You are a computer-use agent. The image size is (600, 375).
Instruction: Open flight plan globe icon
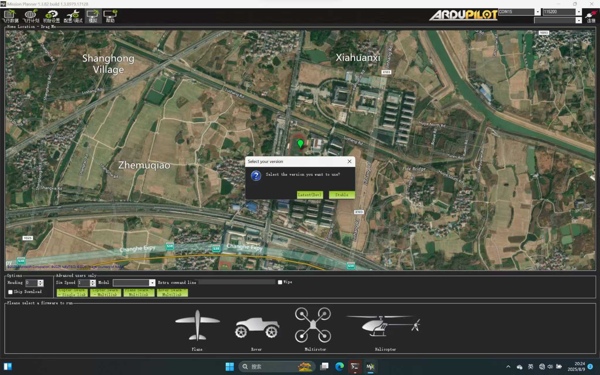point(31,16)
